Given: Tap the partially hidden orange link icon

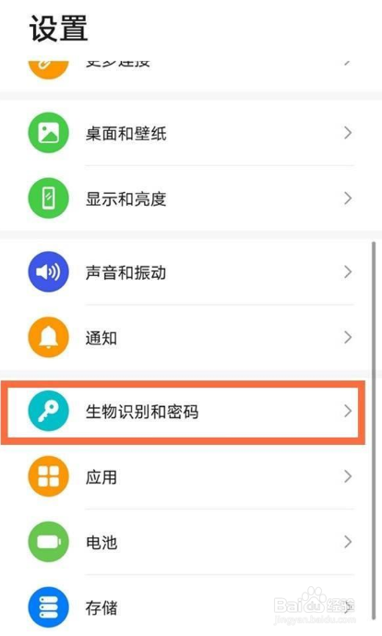Looking at the screenshot, I should tap(48, 69).
